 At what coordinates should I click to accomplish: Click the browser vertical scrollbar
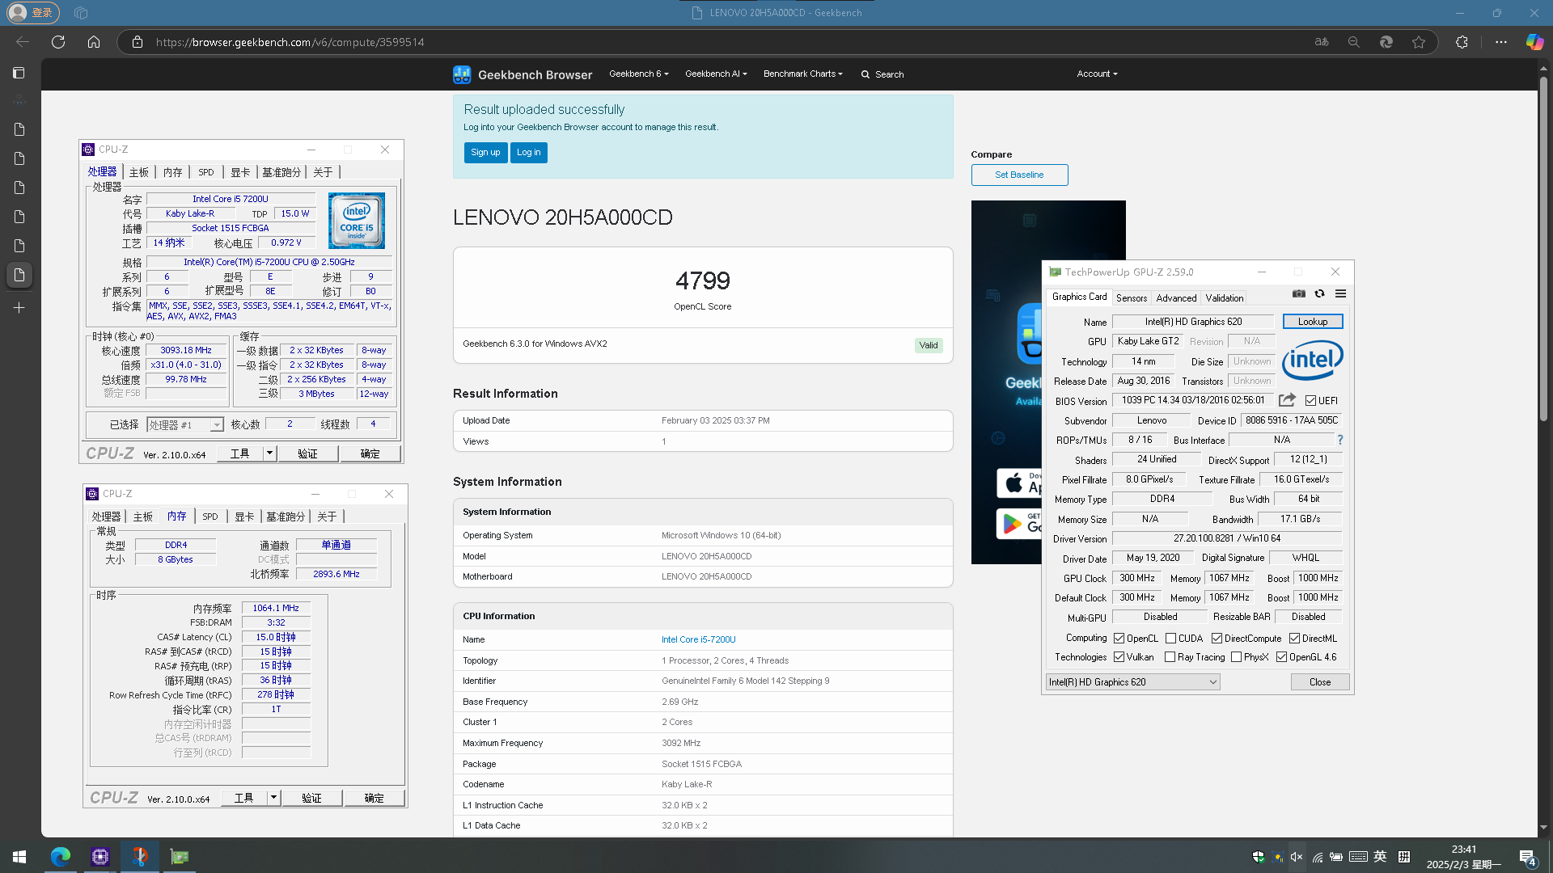(1543, 251)
